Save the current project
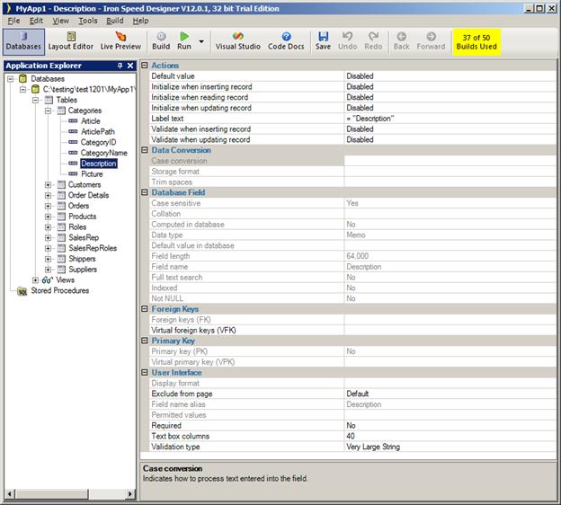 [323, 40]
